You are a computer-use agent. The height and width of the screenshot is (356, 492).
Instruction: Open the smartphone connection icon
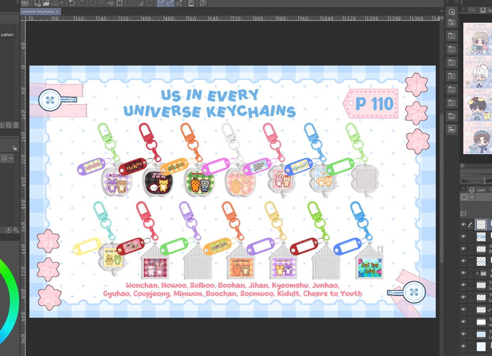(191, 3)
